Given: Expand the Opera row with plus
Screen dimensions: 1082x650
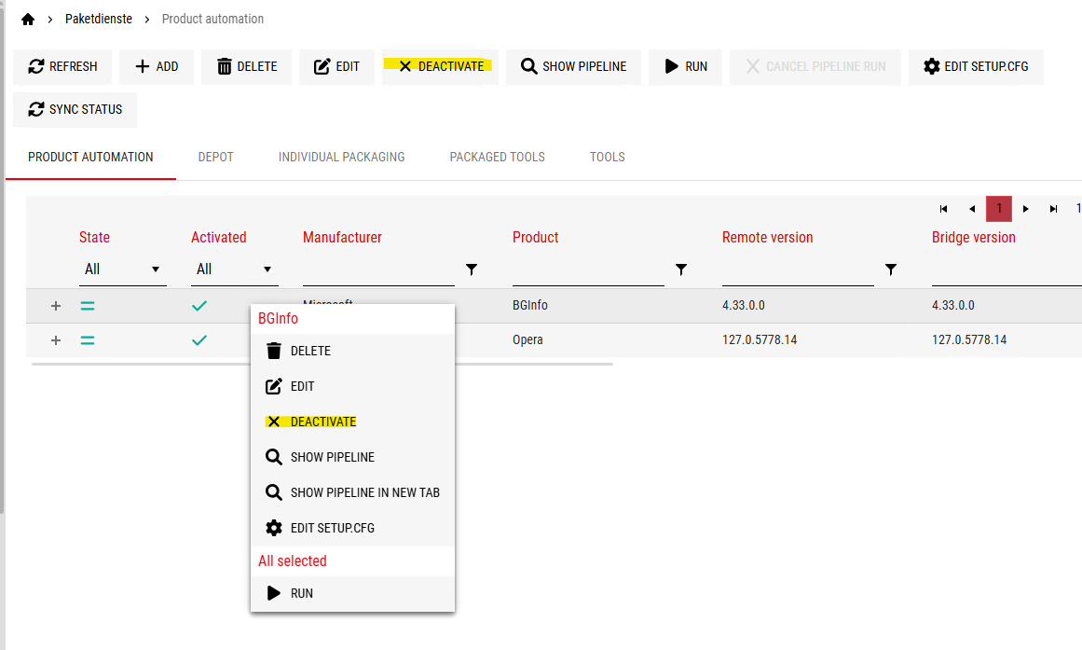Looking at the screenshot, I should [x=56, y=340].
